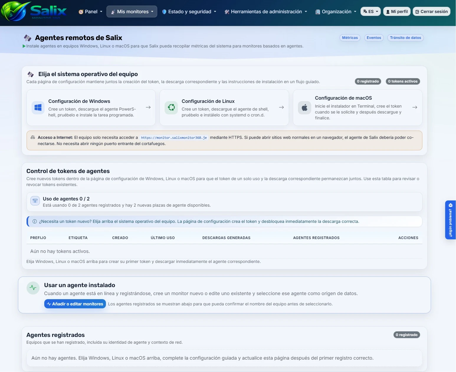Go to the Eventos page
This screenshot has width=456, height=372.
pyautogui.click(x=374, y=38)
